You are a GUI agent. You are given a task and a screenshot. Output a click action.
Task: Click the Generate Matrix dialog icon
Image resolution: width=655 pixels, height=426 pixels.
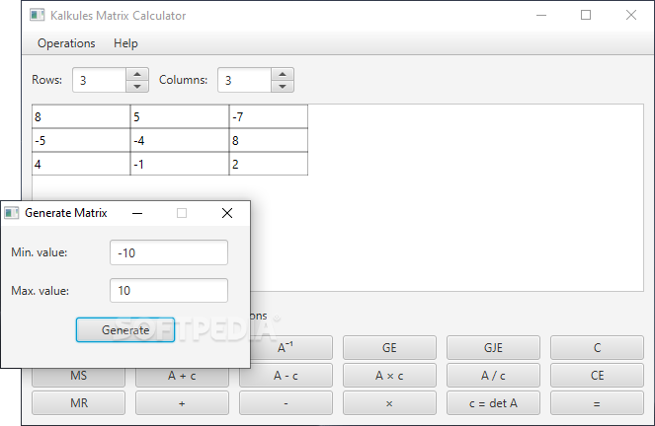click(12, 213)
